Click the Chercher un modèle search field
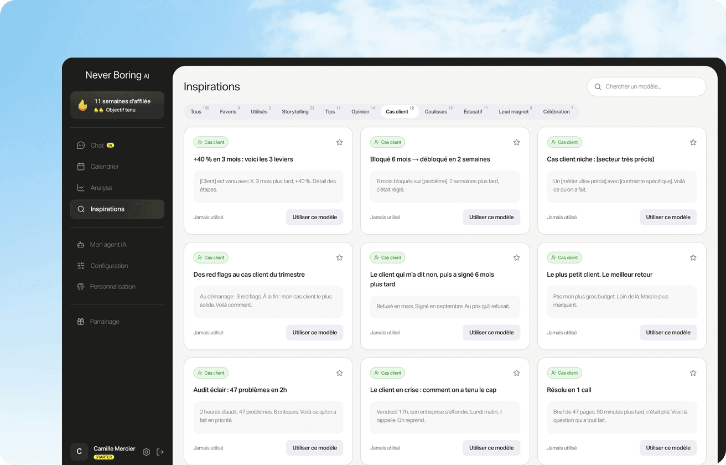This screenshot has width=726, height=465. coord(646,87)
